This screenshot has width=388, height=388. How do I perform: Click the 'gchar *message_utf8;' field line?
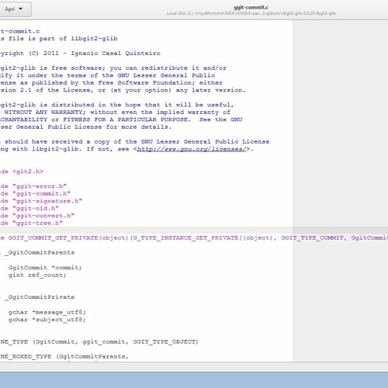[47, 313]
